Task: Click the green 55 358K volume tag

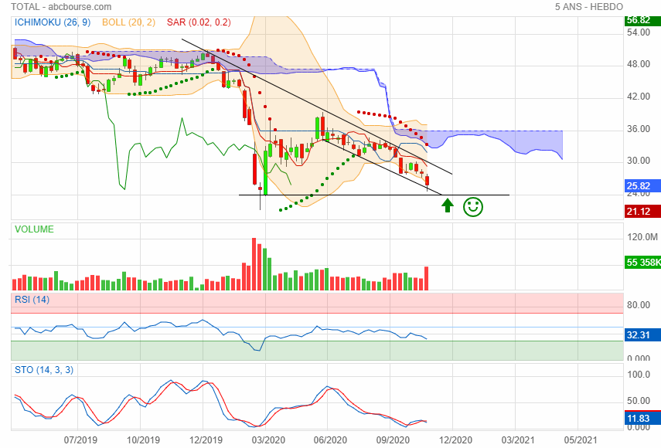Action: click(x=642, y=263)
